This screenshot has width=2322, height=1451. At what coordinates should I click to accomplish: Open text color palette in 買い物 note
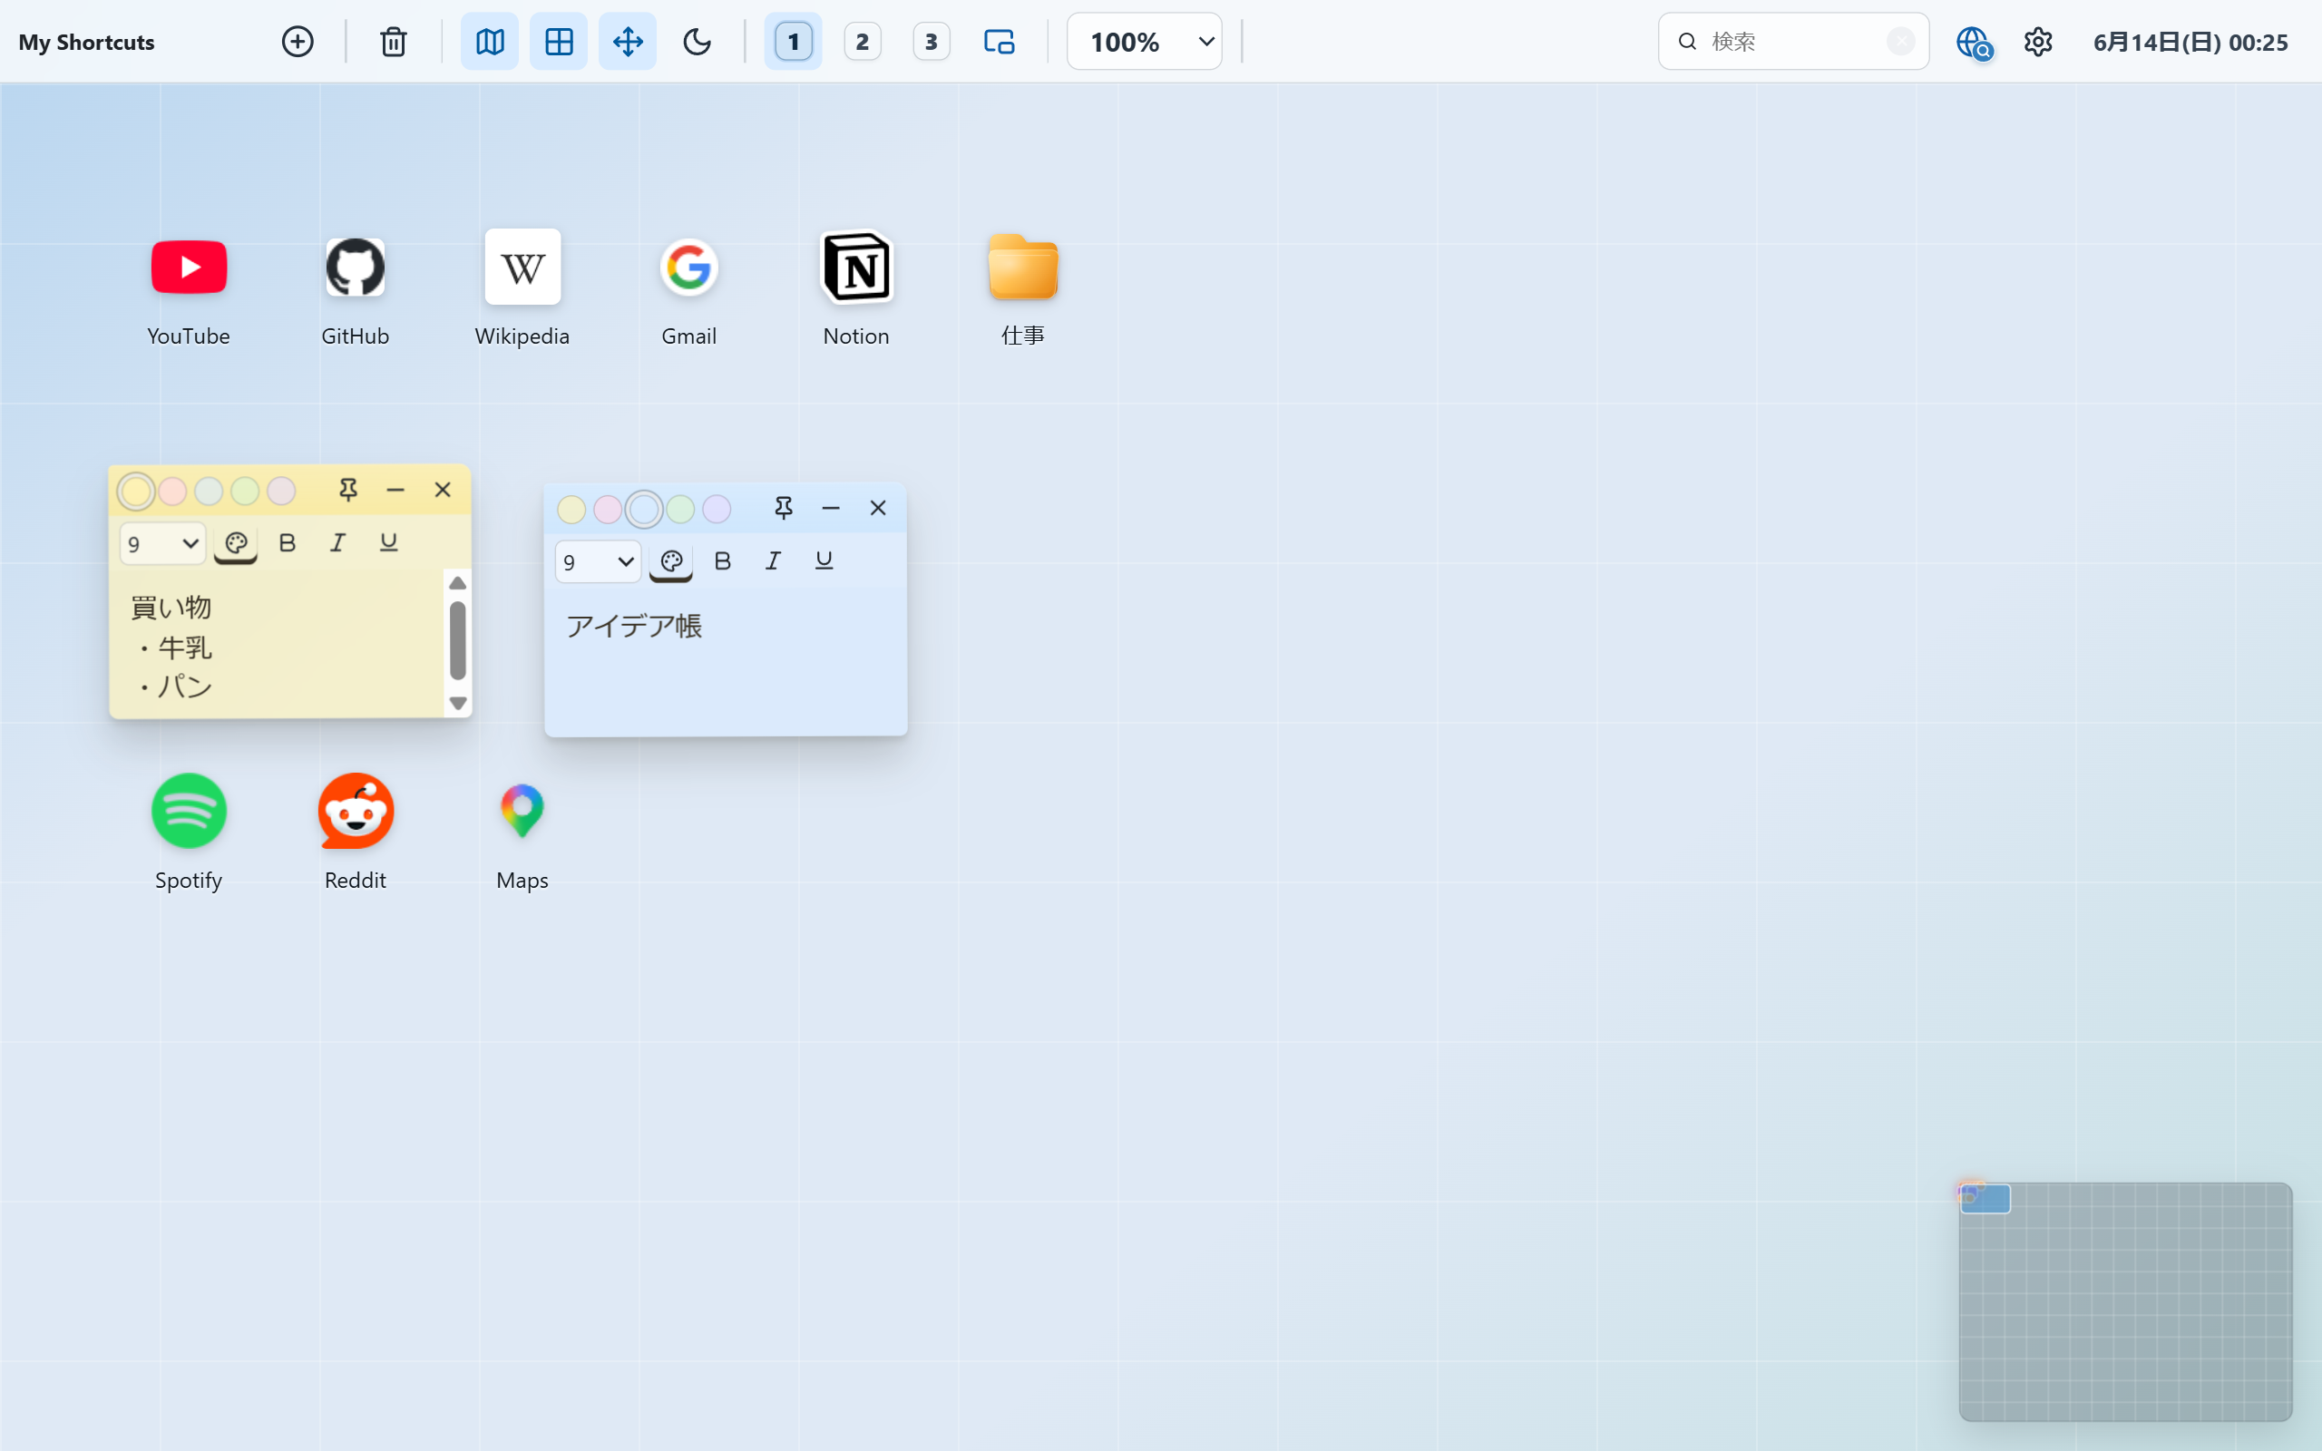tap(236, 544)
